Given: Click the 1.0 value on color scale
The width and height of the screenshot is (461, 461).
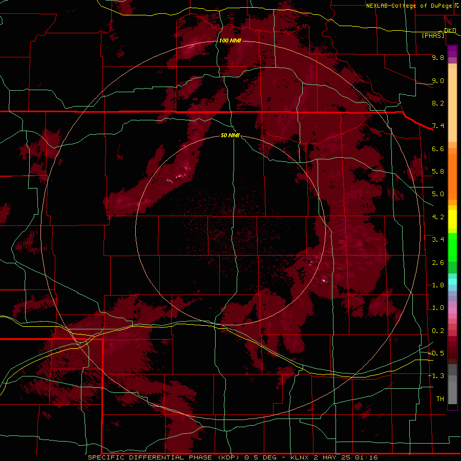Looking at the screenshot, I should click(x=438, y=308).
